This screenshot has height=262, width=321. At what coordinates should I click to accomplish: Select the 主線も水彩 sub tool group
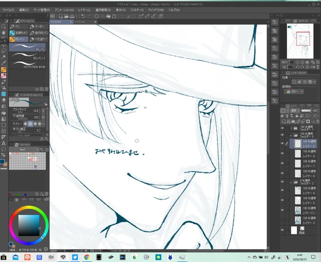18,33
